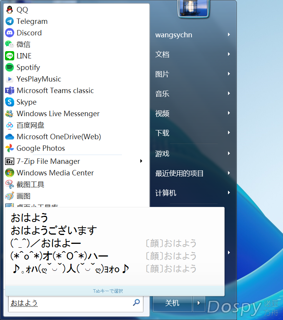
Task: Expand the 最近使用的项目 submenu arrow
Action: (229, 173)
